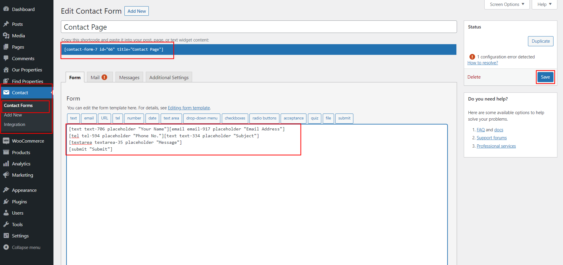Click the Add New button beside heading
Image resolution: width=563 pixels, height=265 pixels.
(x=137, y=11)
